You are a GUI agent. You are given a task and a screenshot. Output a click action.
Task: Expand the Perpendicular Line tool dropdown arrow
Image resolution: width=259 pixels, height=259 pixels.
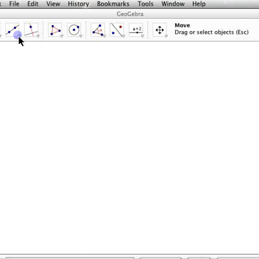[x=38, y=36]
